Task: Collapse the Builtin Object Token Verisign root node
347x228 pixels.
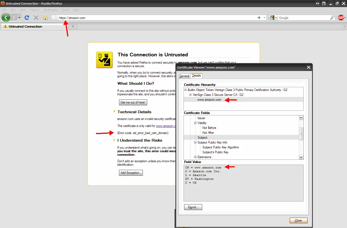Action: pos(186,90)
